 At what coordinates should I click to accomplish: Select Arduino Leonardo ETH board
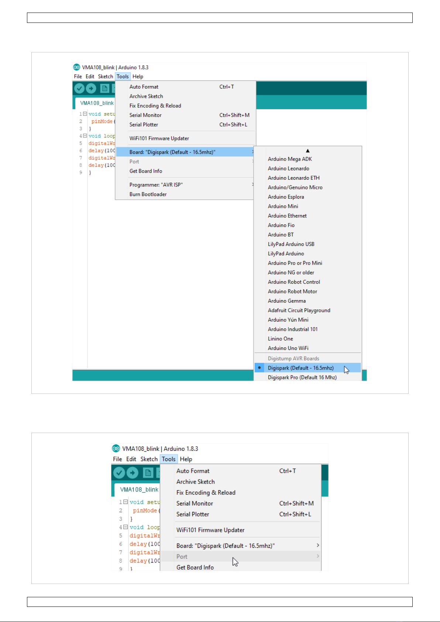[307, 178]
